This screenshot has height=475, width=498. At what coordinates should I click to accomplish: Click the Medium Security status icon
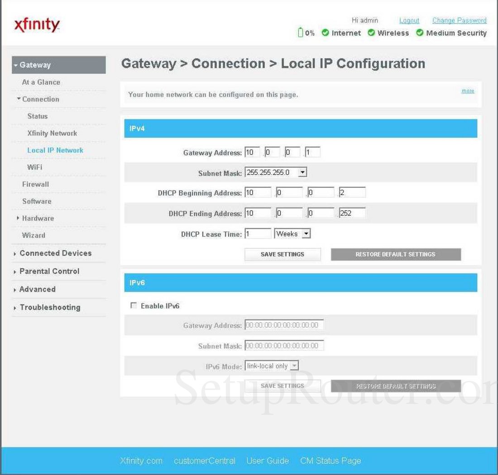pyautogui.click(x=420, y=33)
